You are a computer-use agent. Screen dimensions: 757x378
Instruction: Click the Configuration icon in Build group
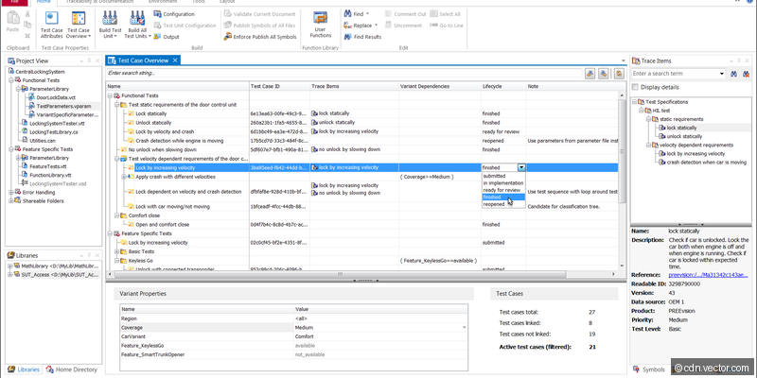click(156, 15)
